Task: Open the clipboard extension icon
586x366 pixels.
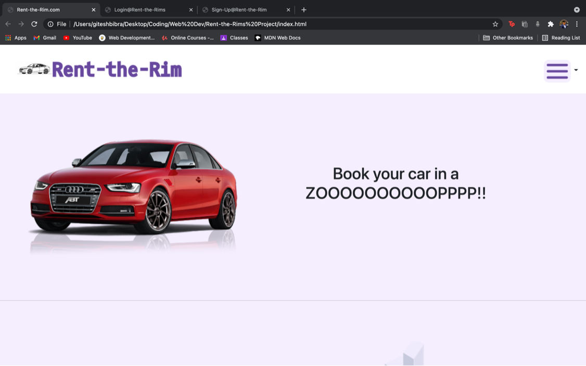Action: (x=525, y=24)
